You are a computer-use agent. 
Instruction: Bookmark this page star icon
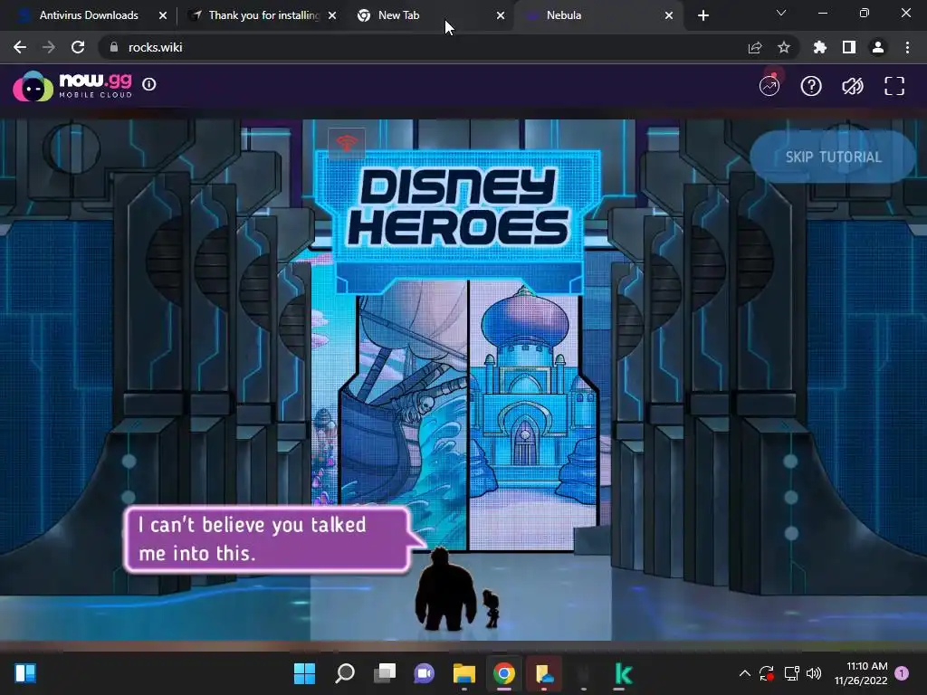[x=784, y=47]
